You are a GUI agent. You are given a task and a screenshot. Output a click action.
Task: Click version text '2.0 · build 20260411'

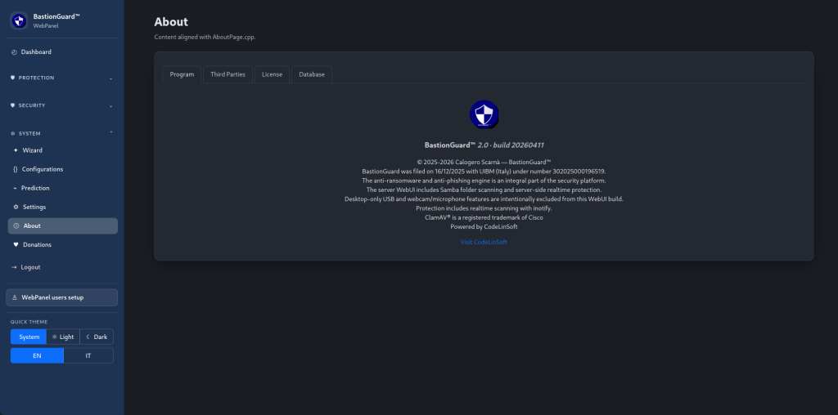tap(511, 145)
